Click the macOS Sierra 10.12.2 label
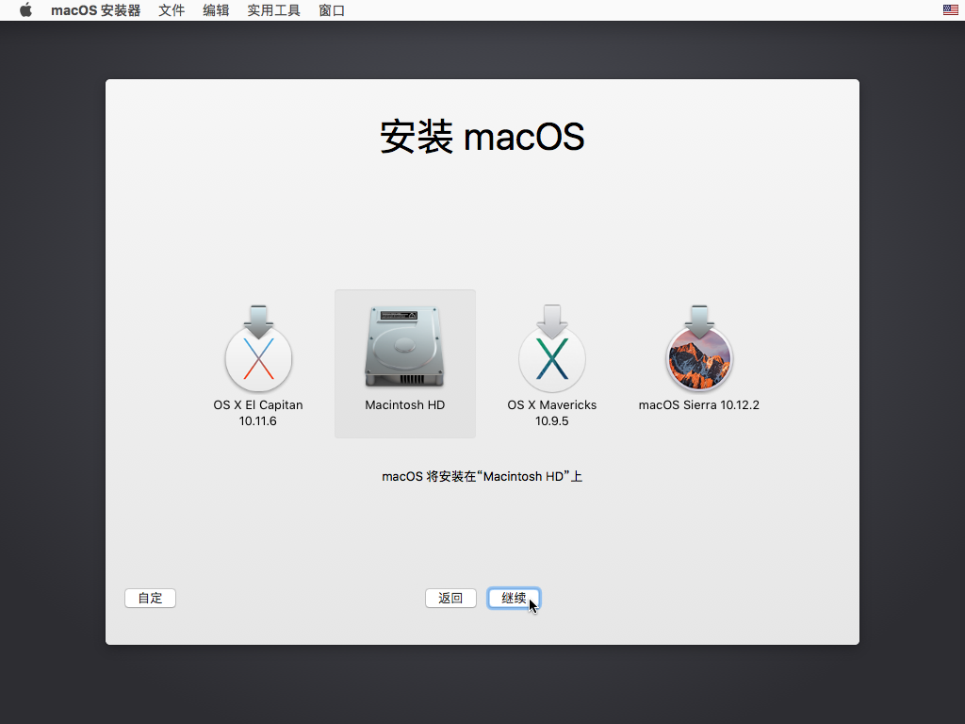Screen dimensions: 965x724 pyautogui.click(x=699, y=405)
